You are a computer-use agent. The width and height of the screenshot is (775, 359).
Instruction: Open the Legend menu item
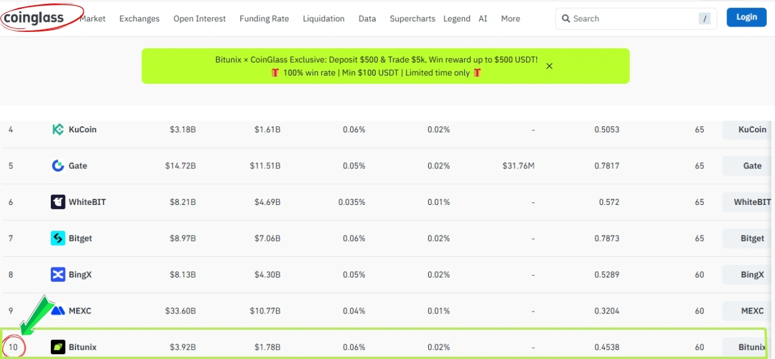(457, 19)
